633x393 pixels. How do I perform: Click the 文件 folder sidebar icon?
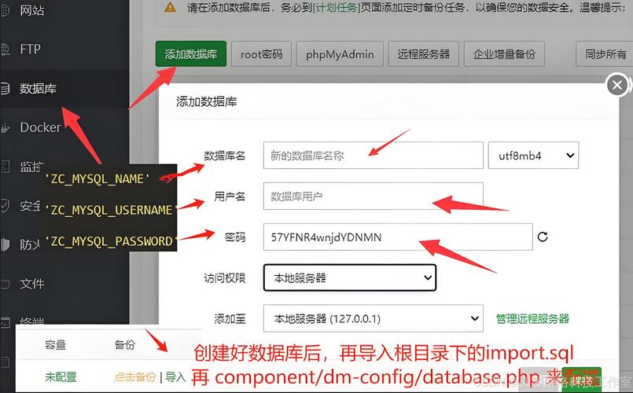point(5,284)
